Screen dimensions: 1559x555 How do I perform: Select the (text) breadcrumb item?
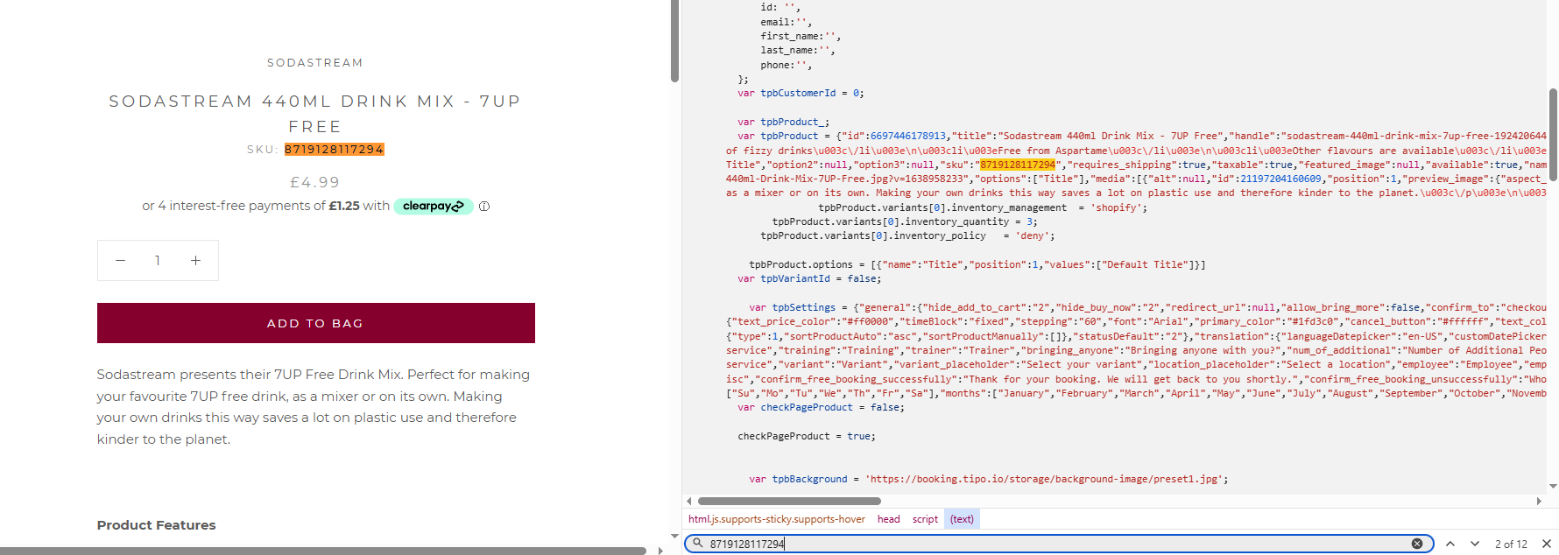point(962,519)
